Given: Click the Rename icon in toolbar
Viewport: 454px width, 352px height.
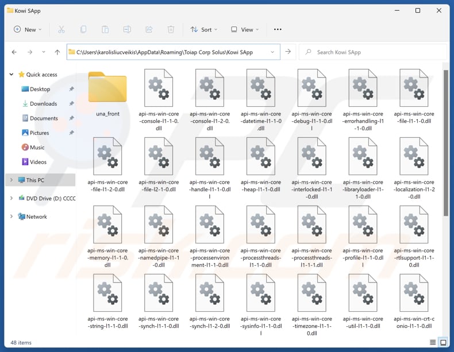Looking at the screenshot, I should [127, 29].
